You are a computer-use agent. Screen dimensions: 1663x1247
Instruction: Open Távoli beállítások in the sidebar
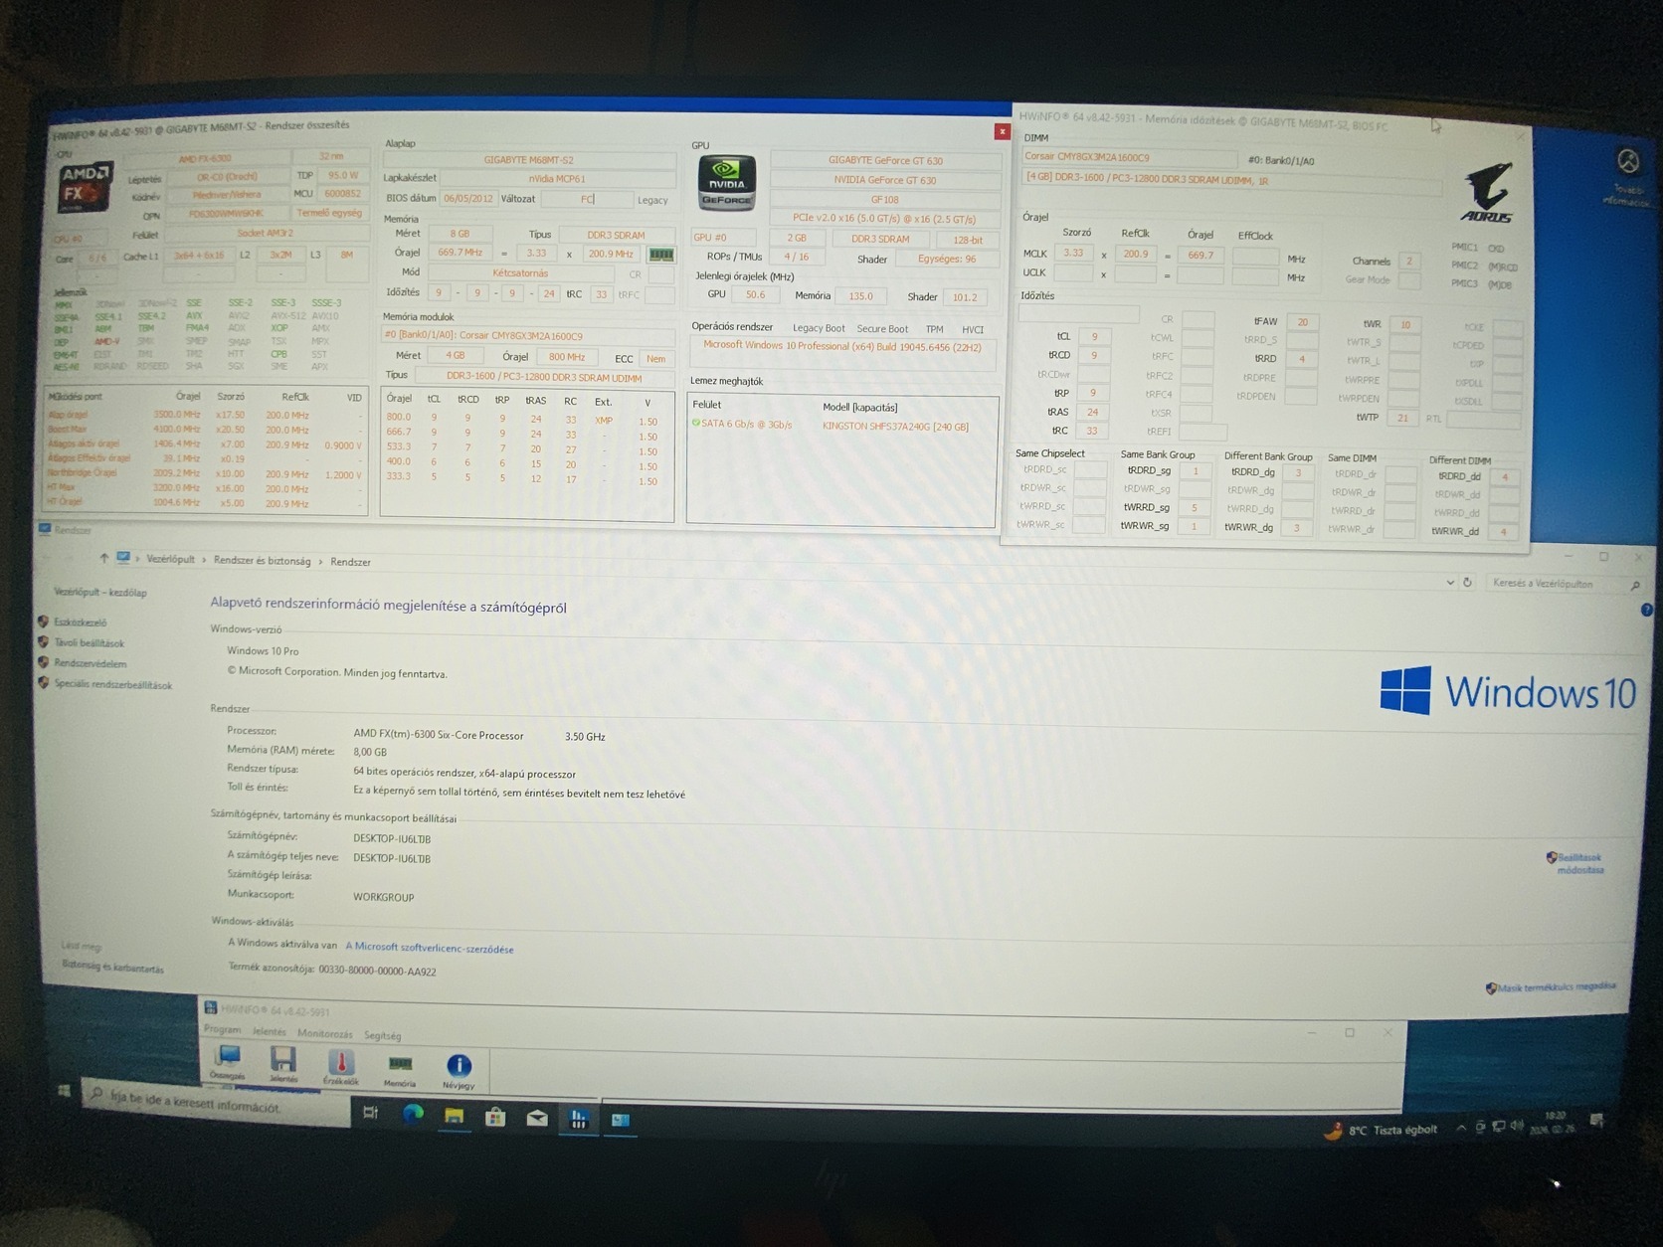pyautogui.click(x=89, y=643)
